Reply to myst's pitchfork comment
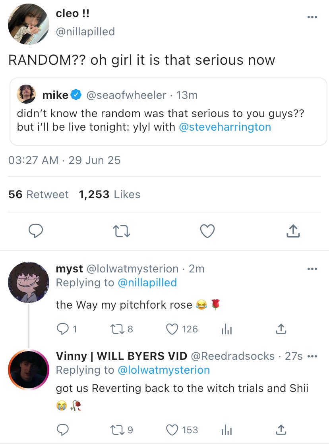This screenshot has width=329, height=444. [x=63, y=329]
